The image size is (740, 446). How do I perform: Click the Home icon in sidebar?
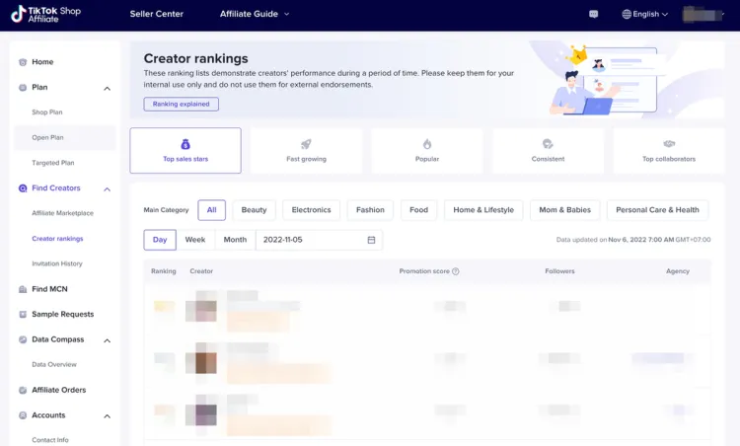click(22, 62)
